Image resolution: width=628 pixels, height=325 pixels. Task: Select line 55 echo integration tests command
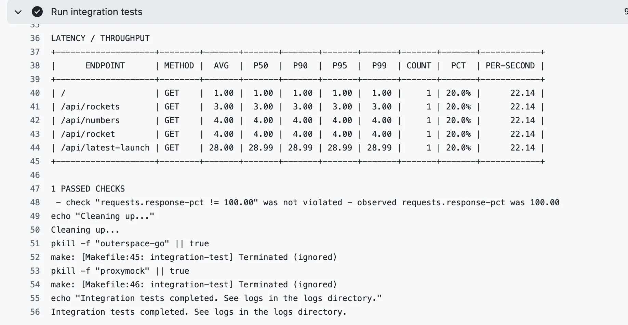[216, 298]
